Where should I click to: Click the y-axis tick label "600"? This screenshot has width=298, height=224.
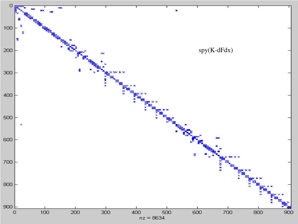(8, 140)
